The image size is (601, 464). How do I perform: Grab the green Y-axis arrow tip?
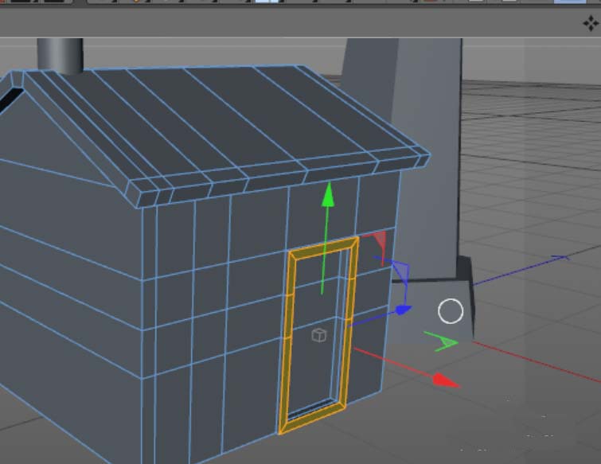(326, 195)
